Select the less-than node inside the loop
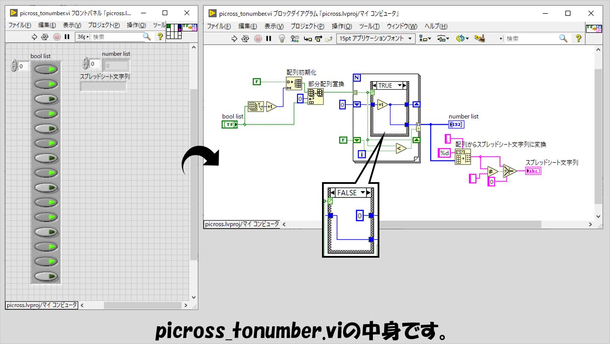The image size is (610, 344). (x=401, y=148)
